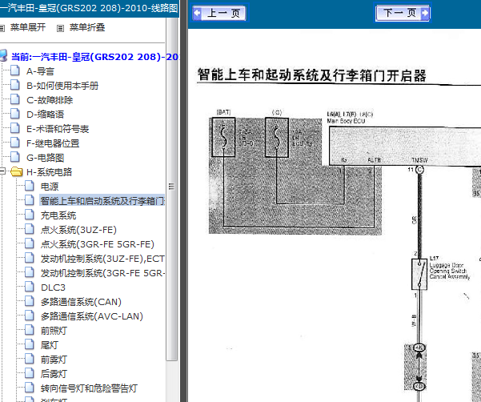This screenshot has height=402, width=481.
Task: Collapse all menus via 菜单折叠
Action: coord(87,27)
